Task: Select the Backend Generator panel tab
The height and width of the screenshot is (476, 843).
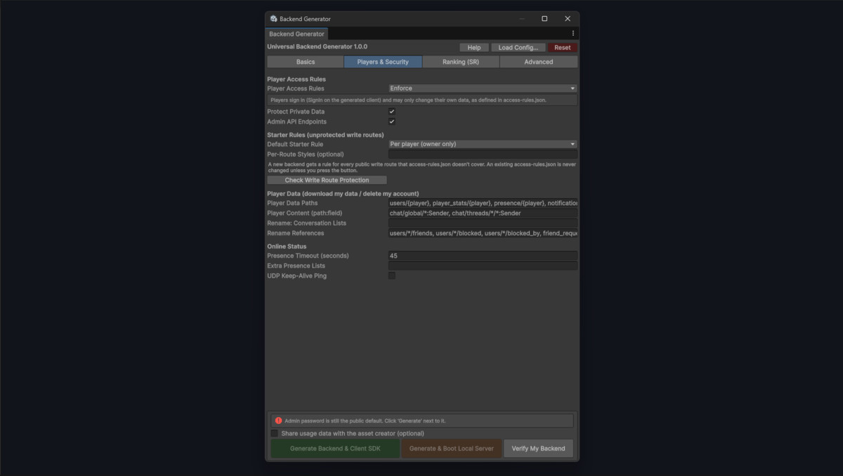Action: tap(296, 34)
